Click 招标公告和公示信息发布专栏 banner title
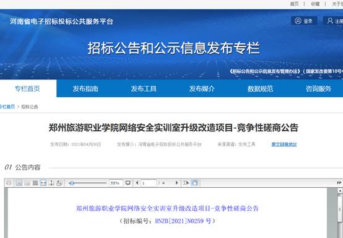The height and width of the screenshot is (238, 343). coord(174,48)
